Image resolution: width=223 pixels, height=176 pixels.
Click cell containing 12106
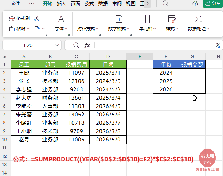[77, 81]
